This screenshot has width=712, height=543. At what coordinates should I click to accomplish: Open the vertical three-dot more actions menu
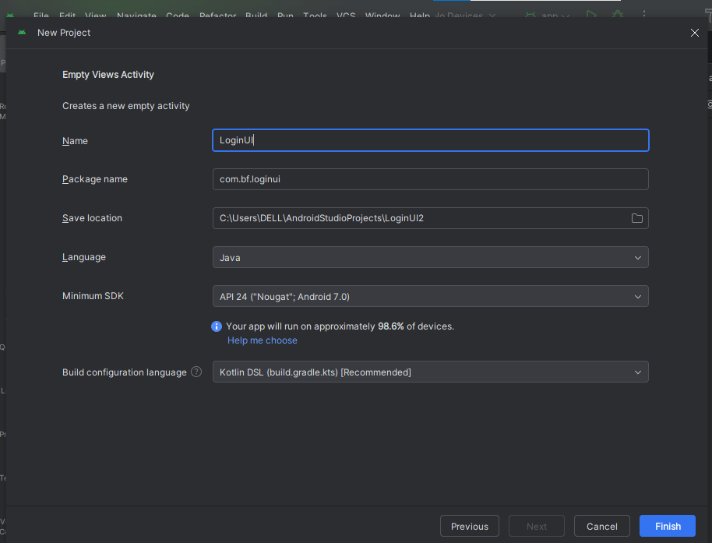click(643, 15)
